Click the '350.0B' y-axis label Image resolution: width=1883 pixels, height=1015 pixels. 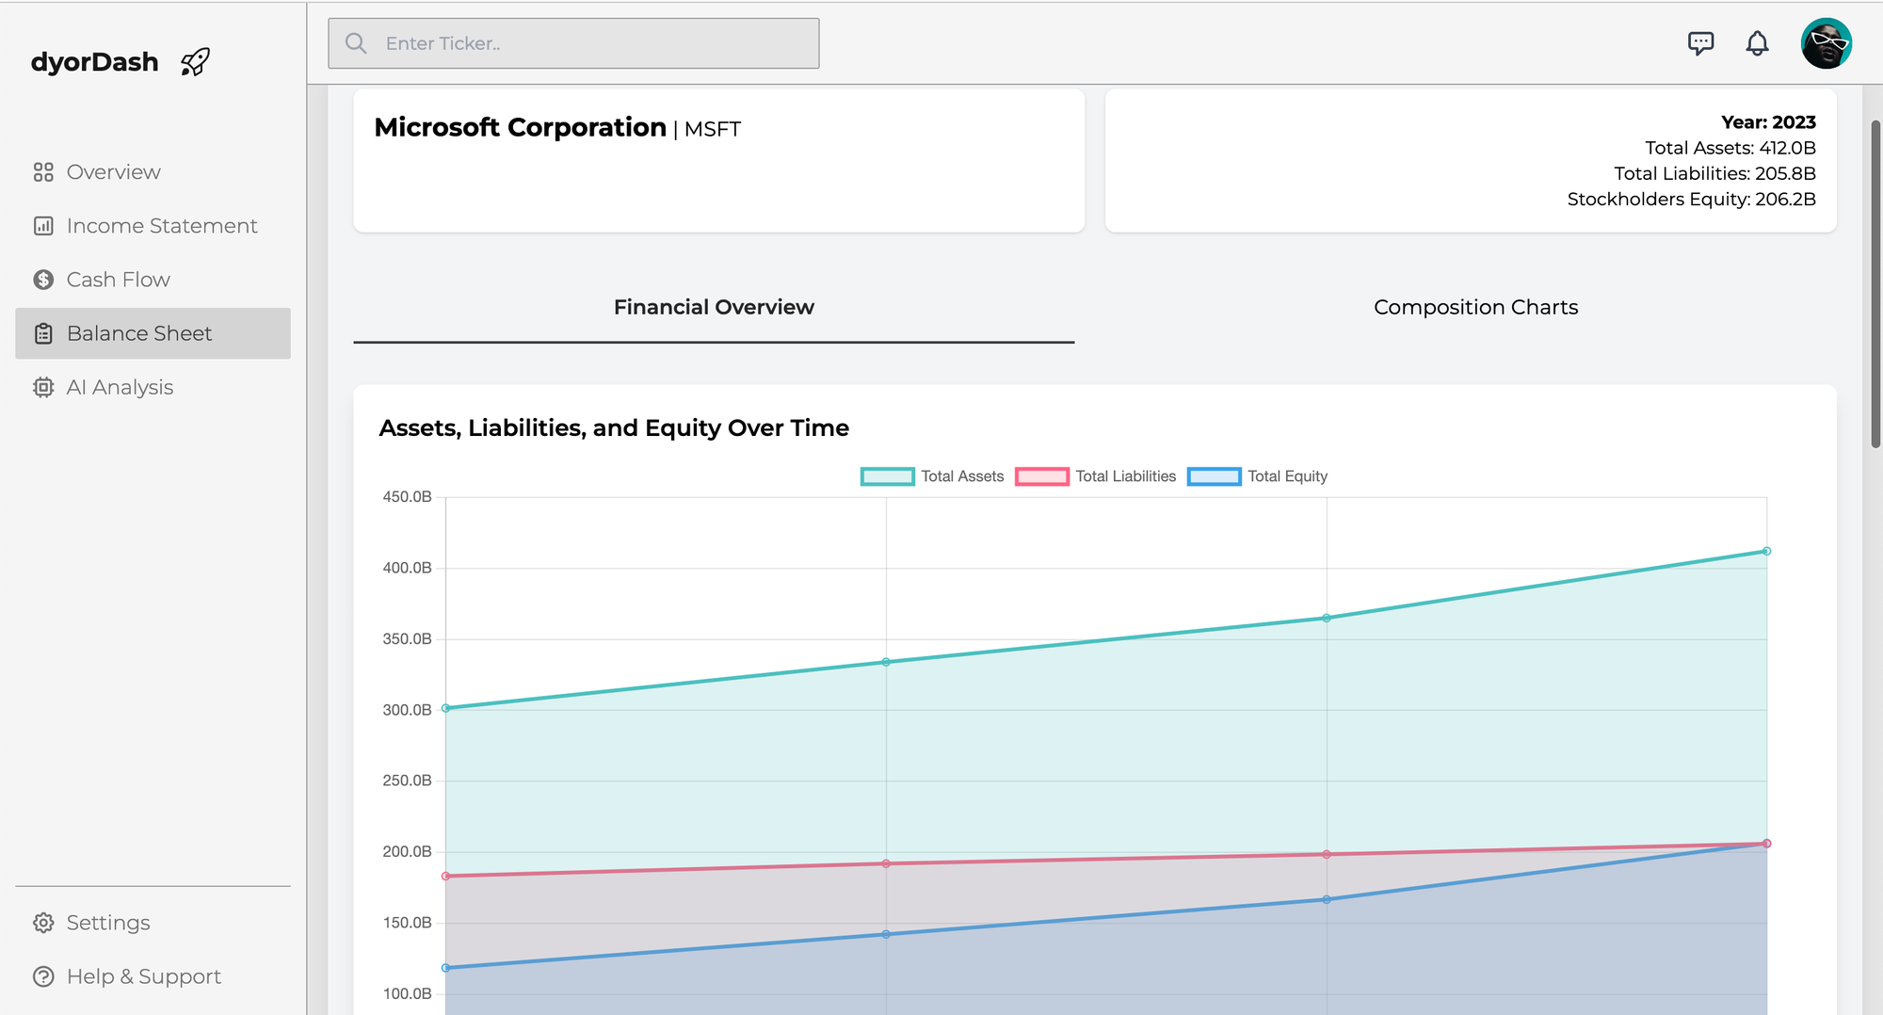pyautogui.click(x=407, y=639)
